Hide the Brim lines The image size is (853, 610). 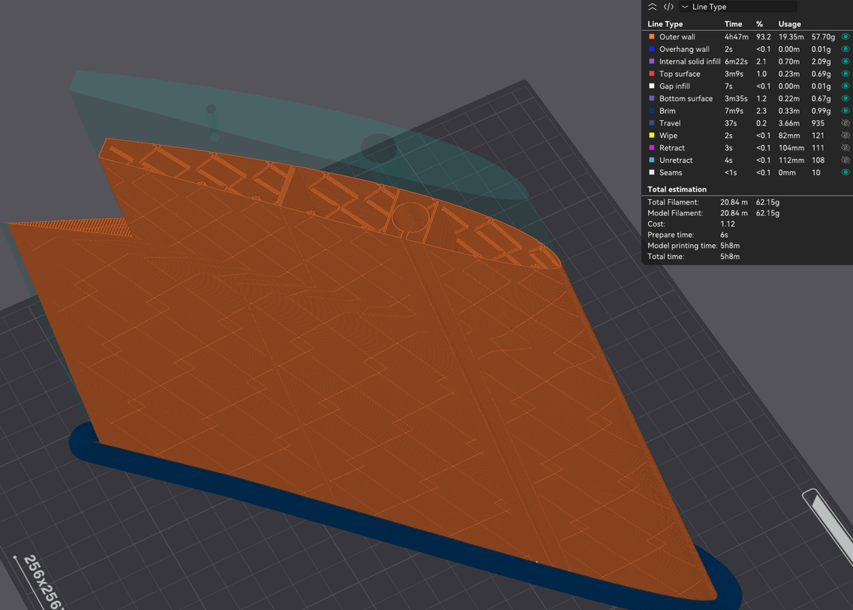point(845,110)
